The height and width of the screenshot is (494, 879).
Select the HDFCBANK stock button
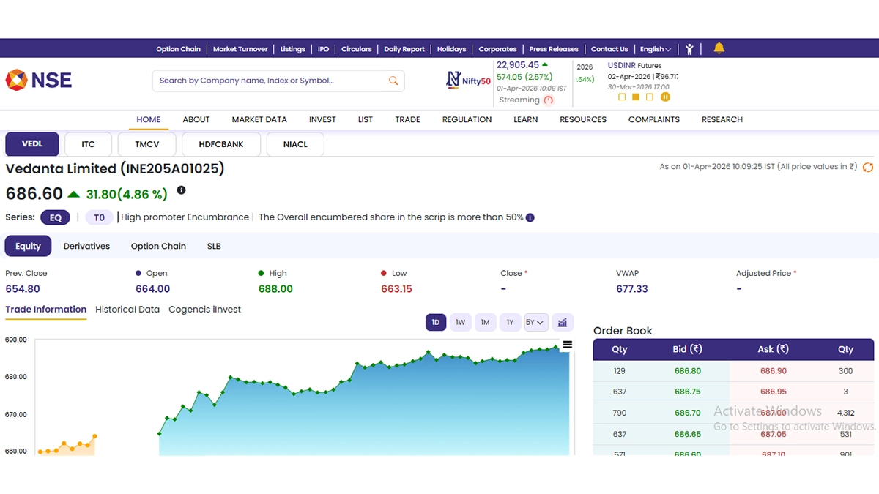(x=221, y=144)
